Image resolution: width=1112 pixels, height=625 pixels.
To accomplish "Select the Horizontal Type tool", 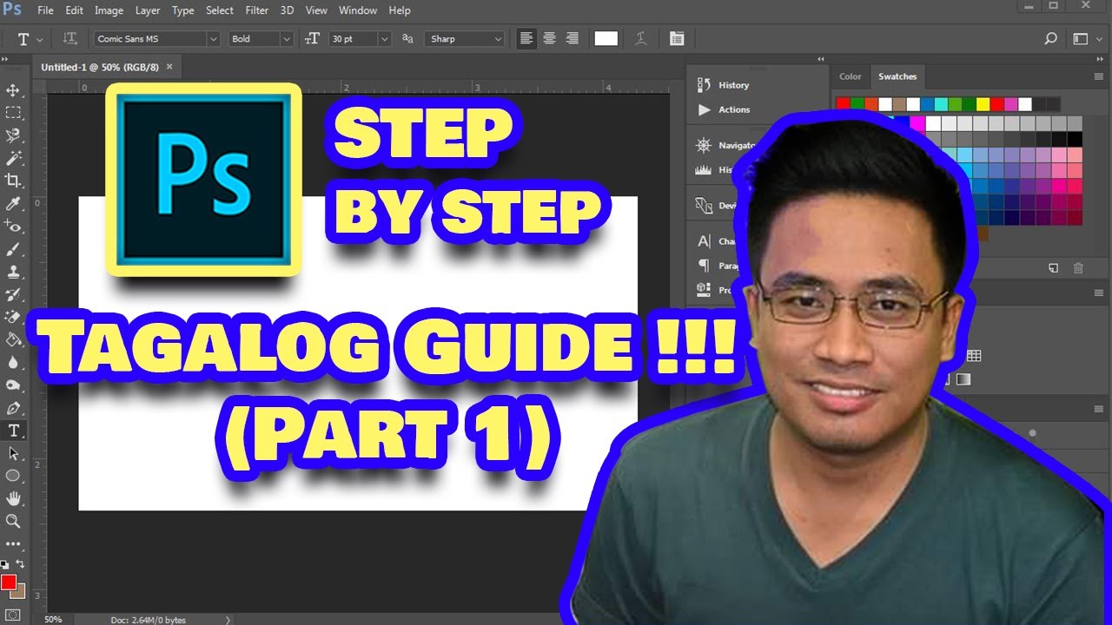I will (x=13, y=431).
